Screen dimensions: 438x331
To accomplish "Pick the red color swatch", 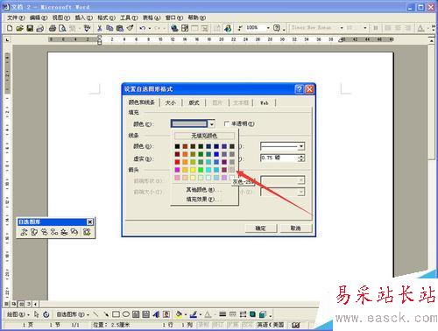I will (177, 162).
